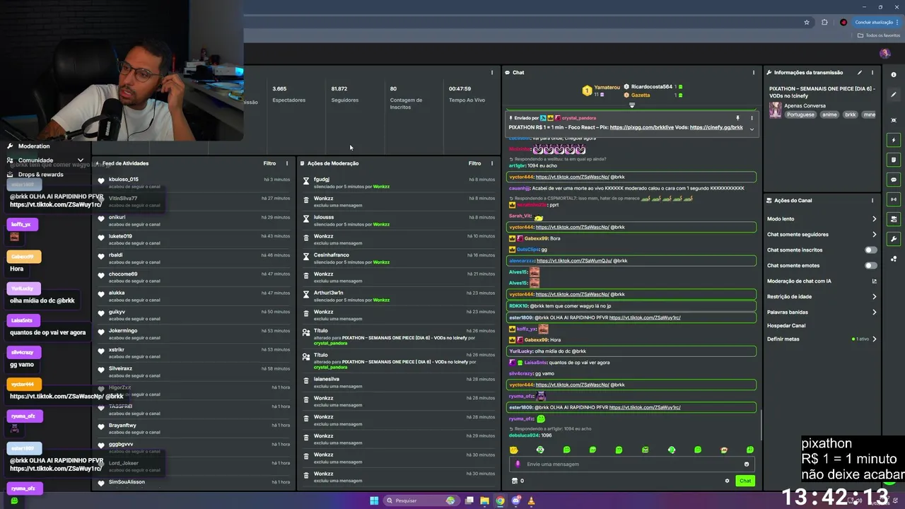The height and width of the screenshot is (509, 905).
Task: Click the wrench tool icon in right sidebar
Action: (x=894, y=239)
